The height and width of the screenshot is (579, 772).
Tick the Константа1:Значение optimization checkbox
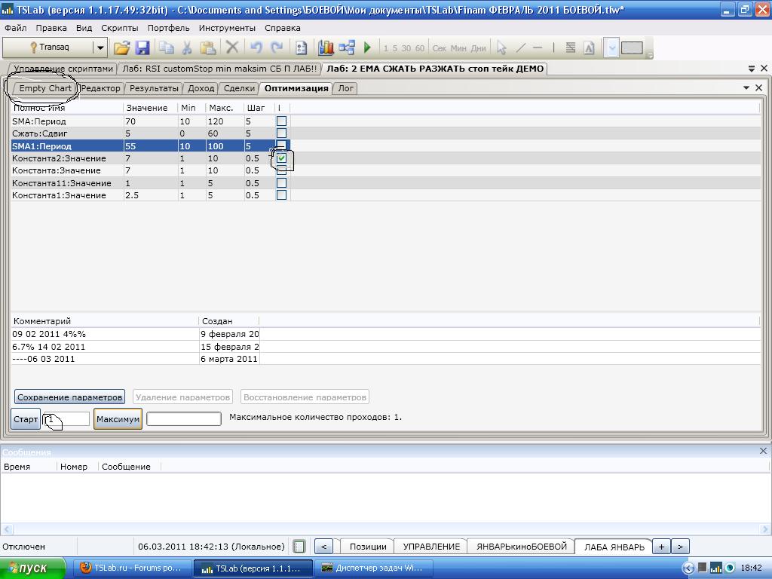click(x=281, y=195)
